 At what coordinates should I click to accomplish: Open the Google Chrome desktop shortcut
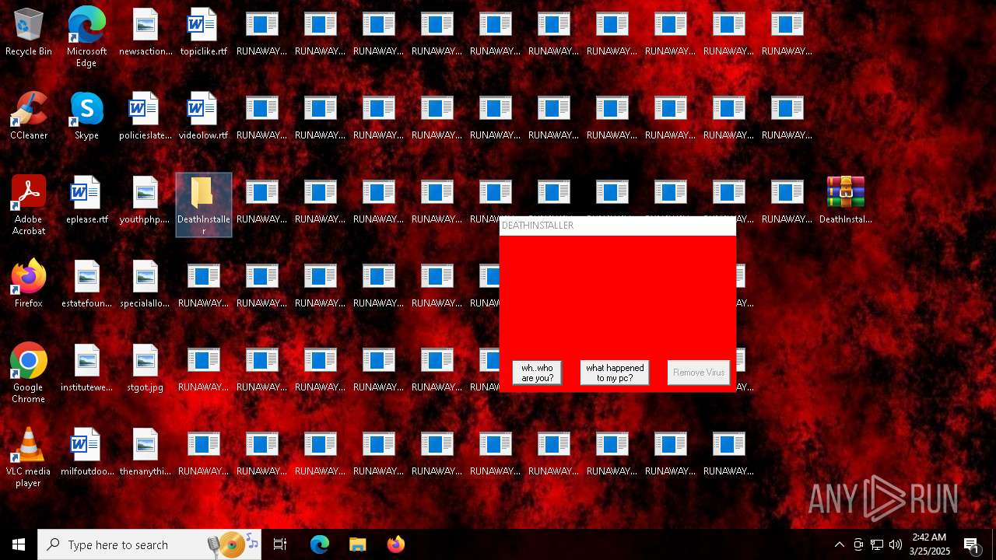[29, 373]
